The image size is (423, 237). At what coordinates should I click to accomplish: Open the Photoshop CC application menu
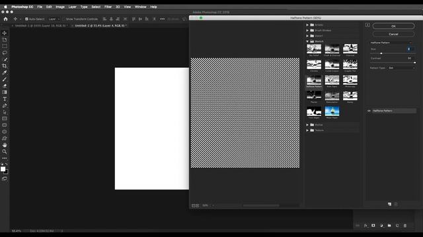(x=22, y=7)
